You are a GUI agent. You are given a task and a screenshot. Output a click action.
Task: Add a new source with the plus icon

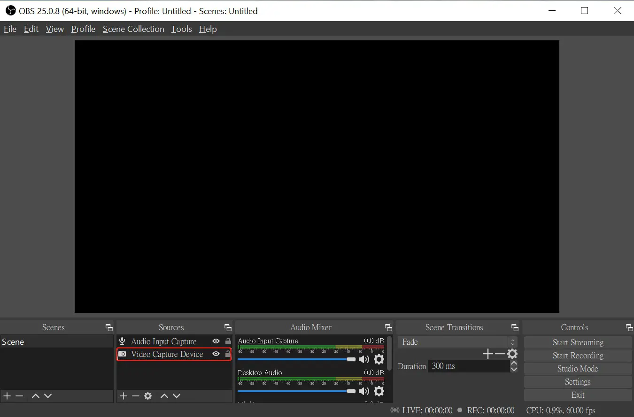click(x=123, y=396)
